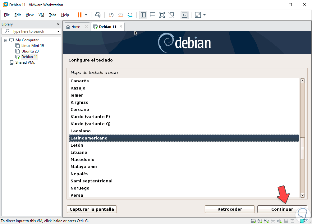
Task: Click the Continuar button
Action: (x=282, y=209)
